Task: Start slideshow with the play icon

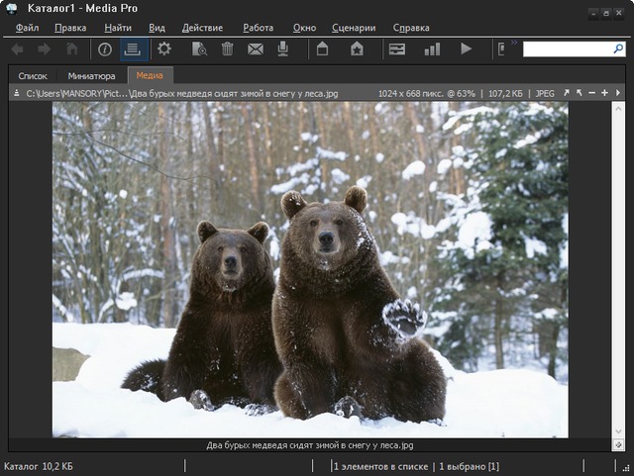Action: (466, 48)
